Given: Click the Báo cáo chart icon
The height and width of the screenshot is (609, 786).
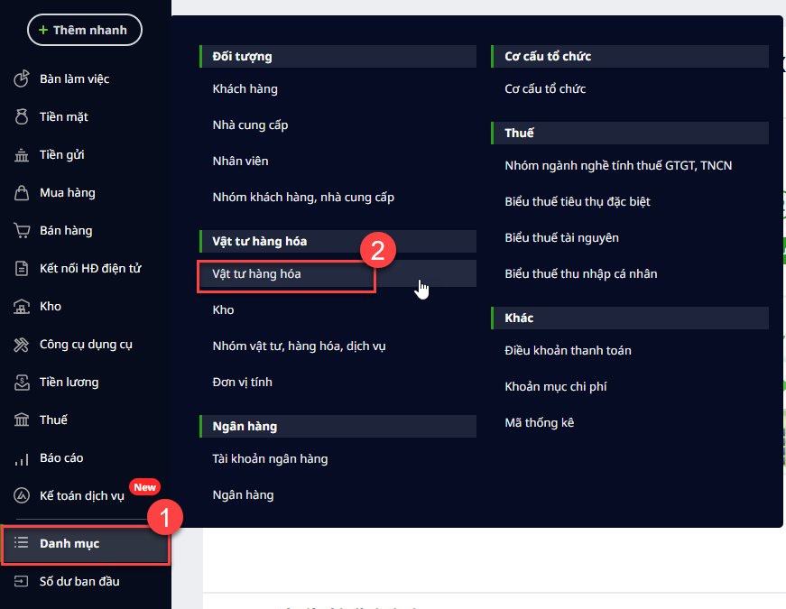Looking at the screenshot, I should (x=22, y=458).
